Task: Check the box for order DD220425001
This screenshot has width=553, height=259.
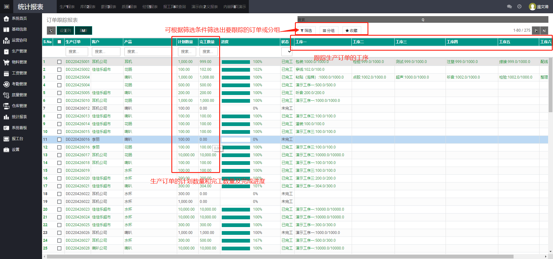Action: [x=59, y=62]
